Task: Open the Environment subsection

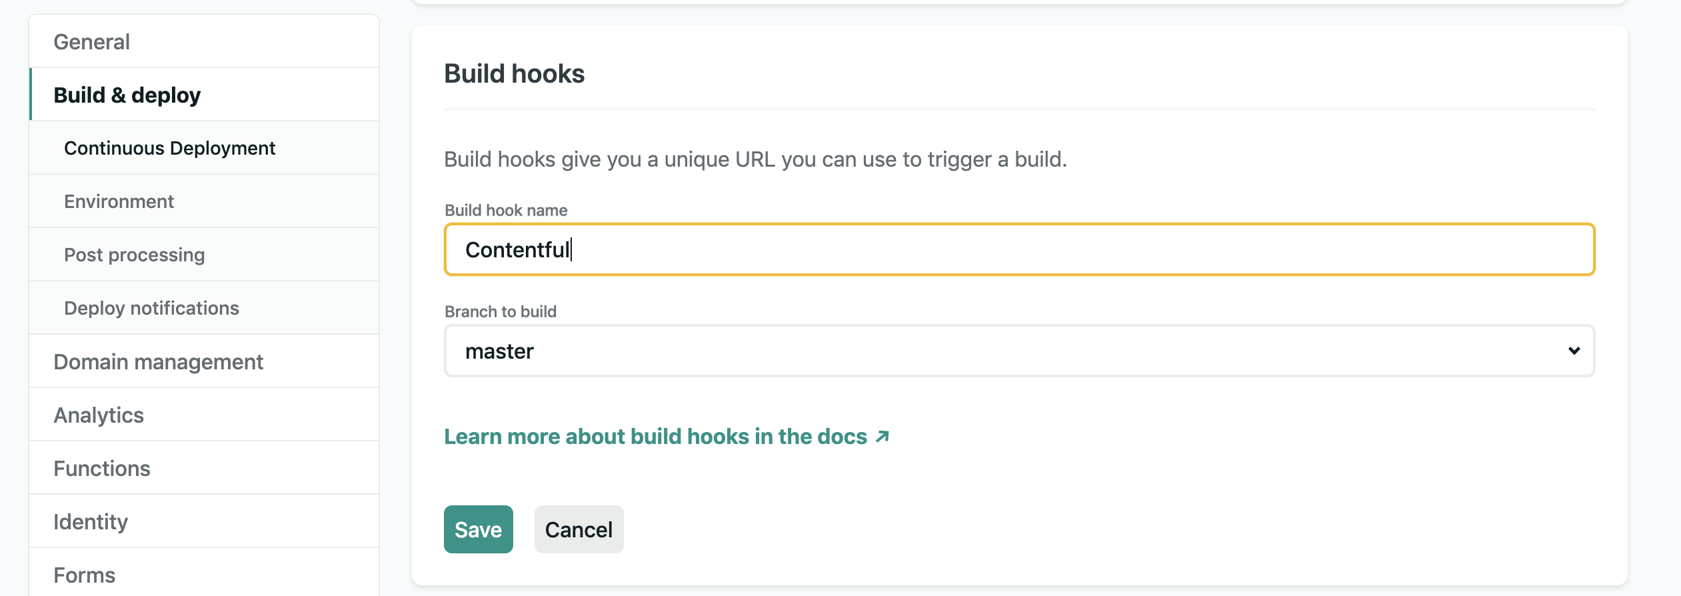Action: (119, 201)
